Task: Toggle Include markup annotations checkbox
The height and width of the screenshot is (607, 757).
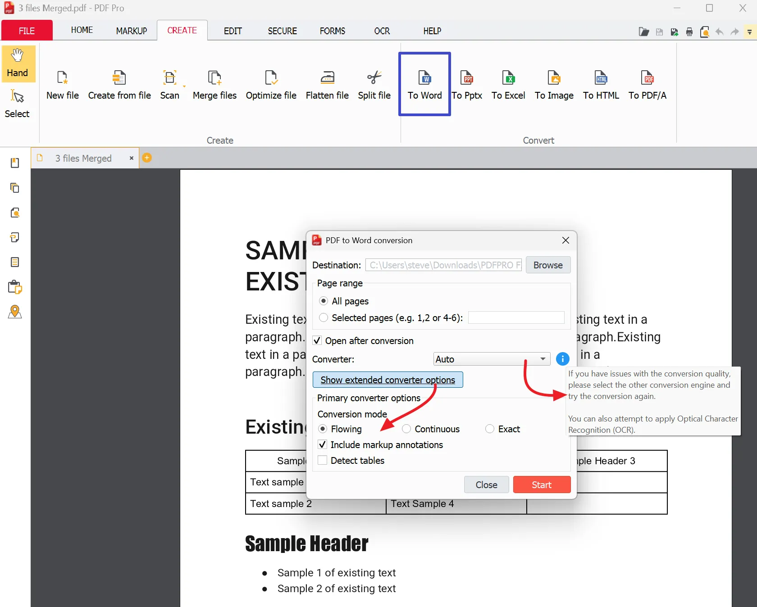Action: [x=322, y=444]
